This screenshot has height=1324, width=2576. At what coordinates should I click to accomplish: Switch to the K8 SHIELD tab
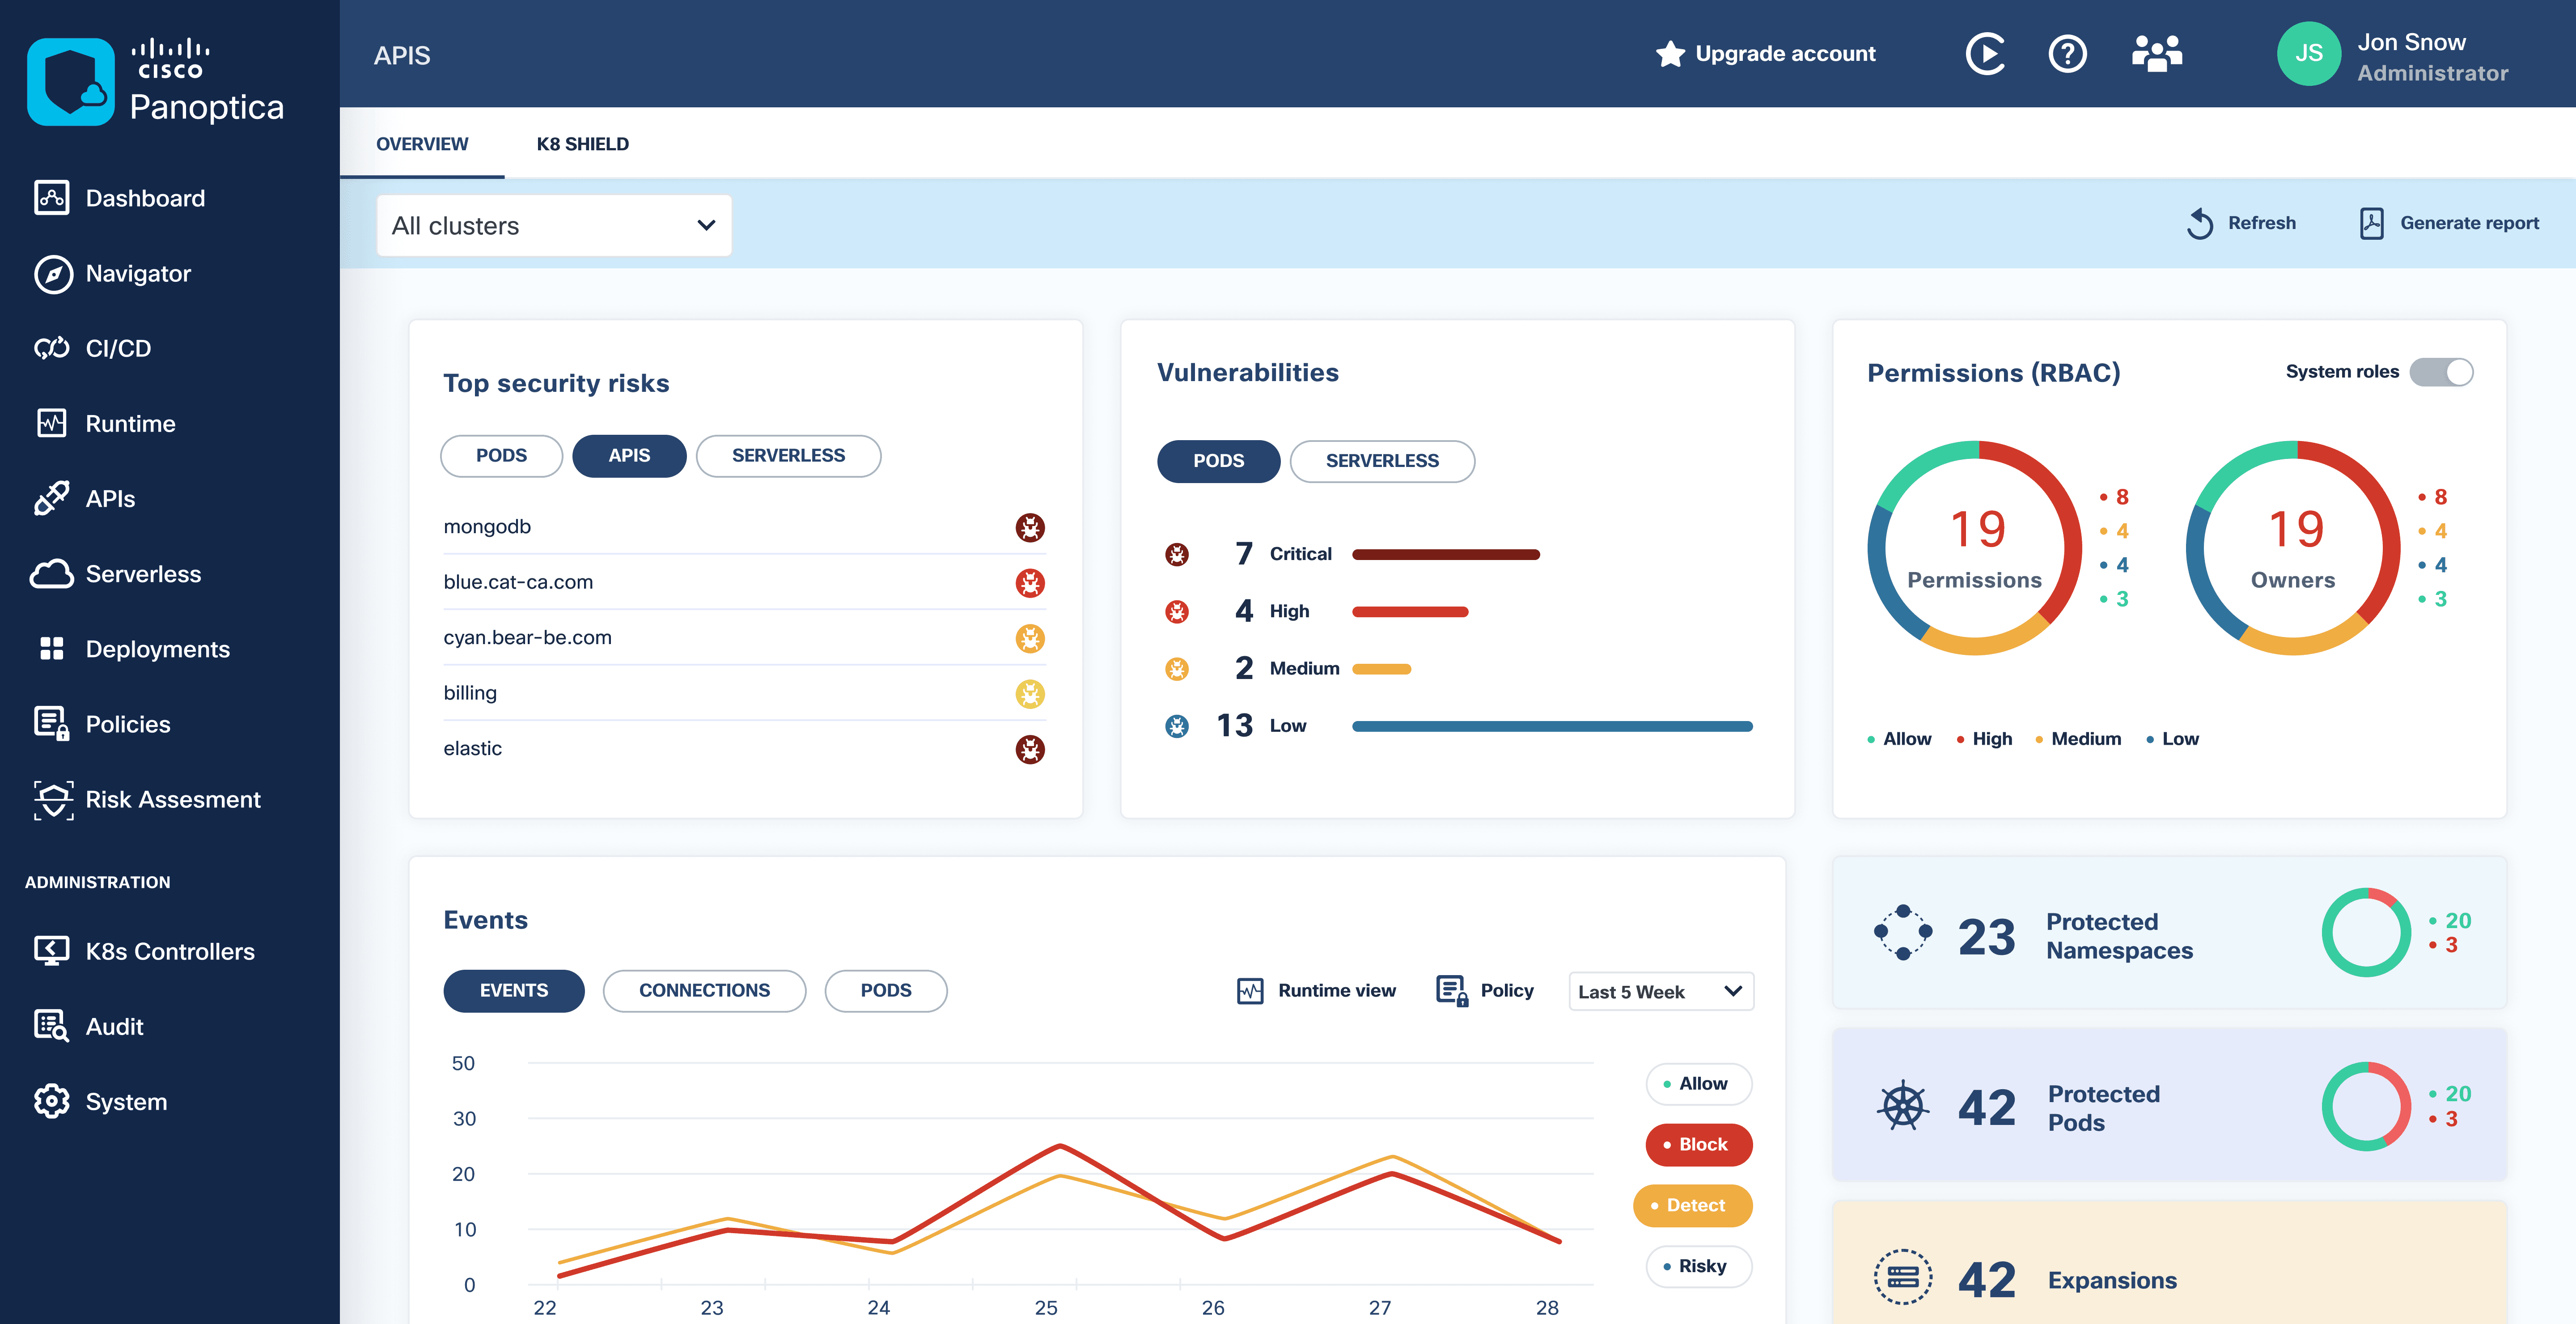582,143
